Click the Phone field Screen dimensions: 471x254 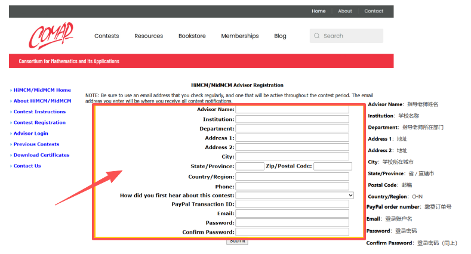(293, 186)
